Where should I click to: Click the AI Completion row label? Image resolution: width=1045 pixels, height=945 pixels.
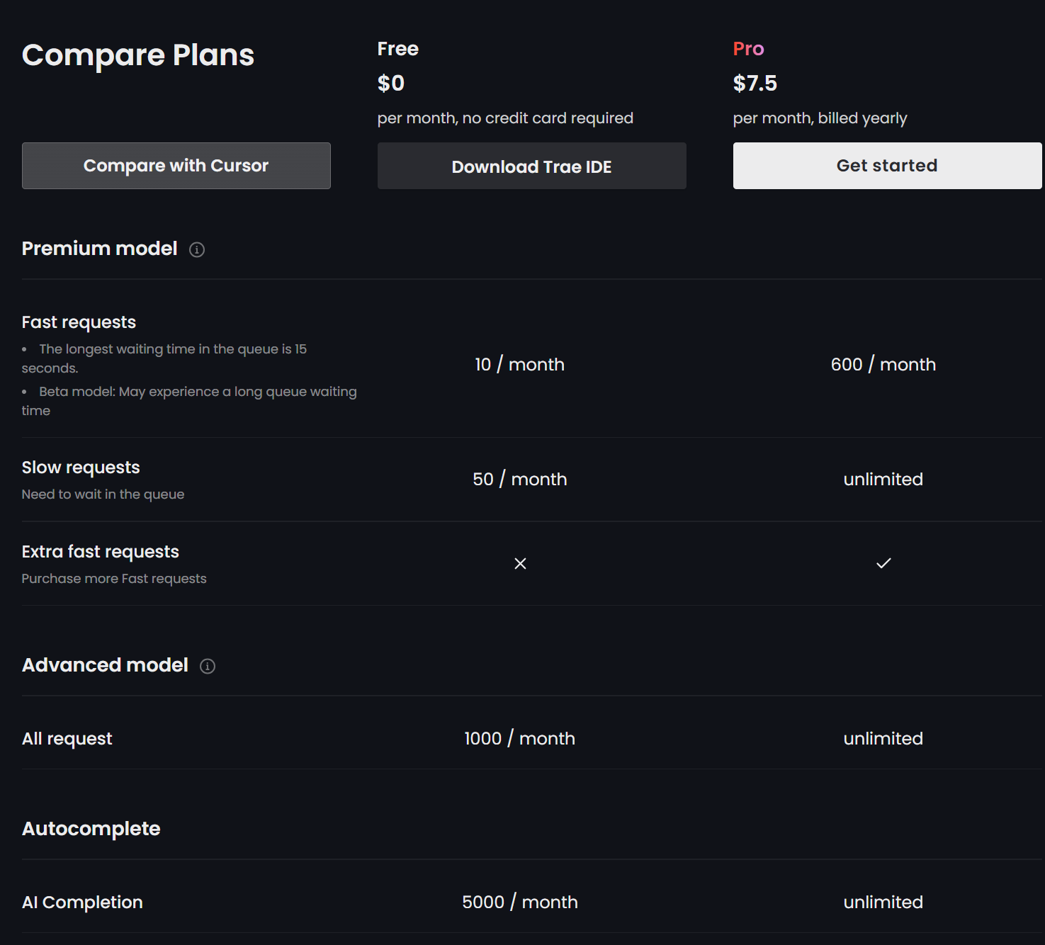tap(82, 902)
